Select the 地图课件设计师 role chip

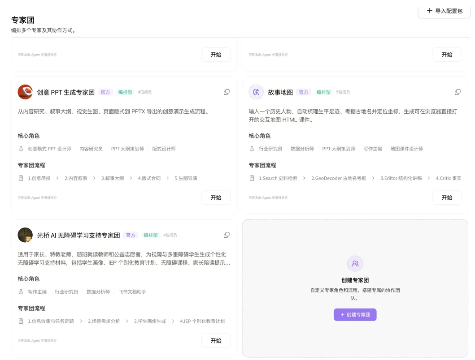407,149
